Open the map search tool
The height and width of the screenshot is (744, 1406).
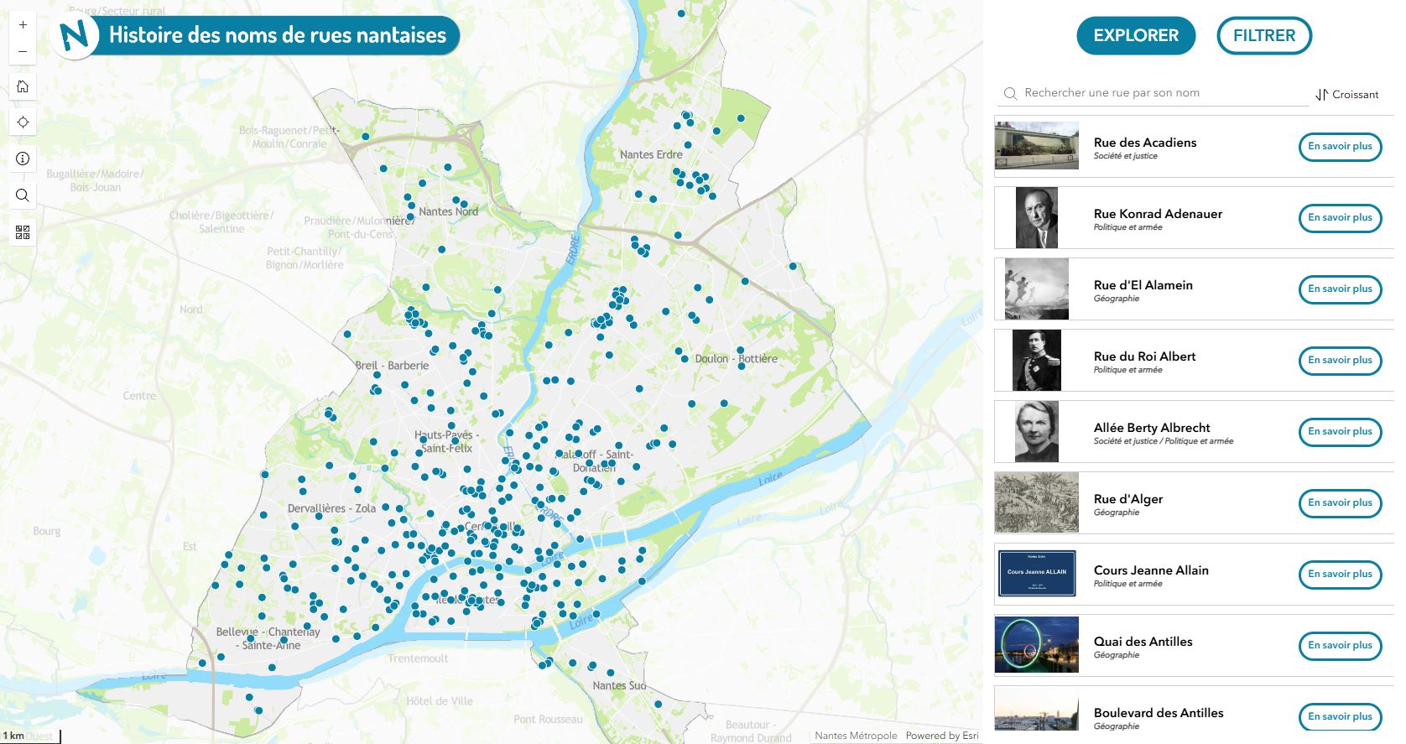click(x=23, y=195)
